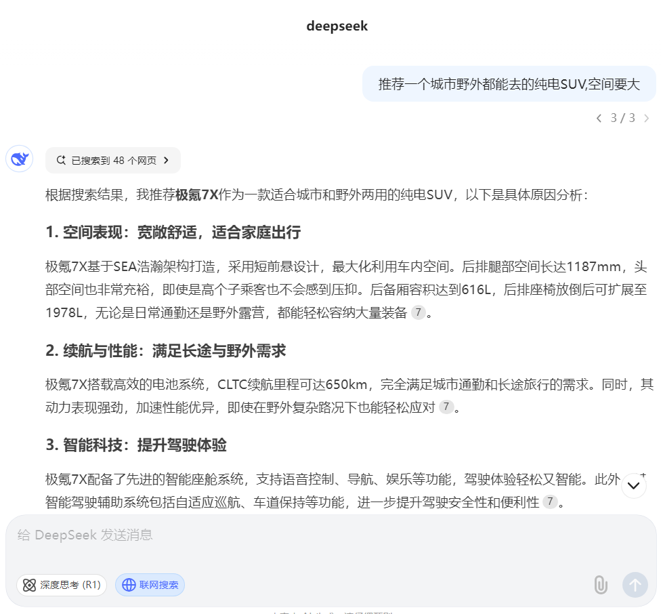
Task: Click the user message bubble 推荐一个城市野外
Action: pyautogui.click(x=509, y=84)
